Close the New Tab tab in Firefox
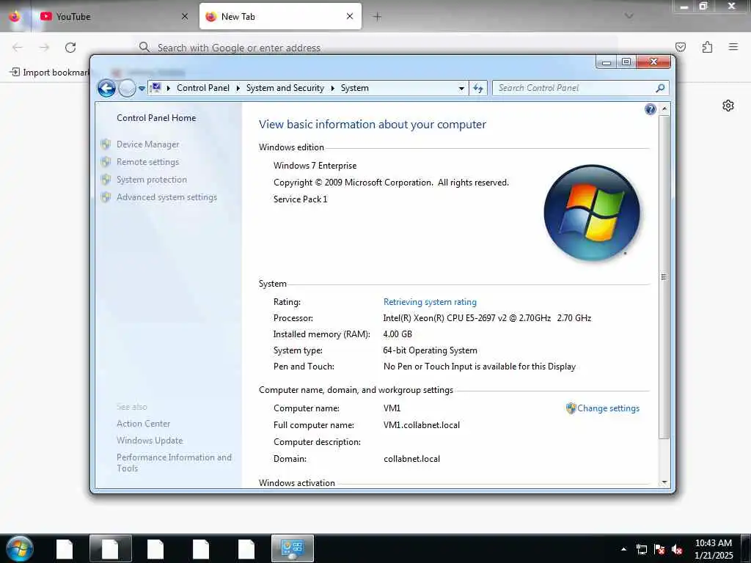 (x=350, y=17)
